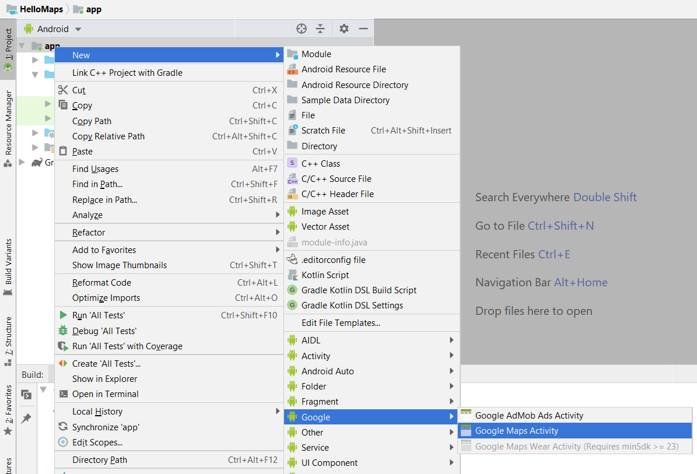
Task: Select Reformat Code
Action: click(169, 283)
